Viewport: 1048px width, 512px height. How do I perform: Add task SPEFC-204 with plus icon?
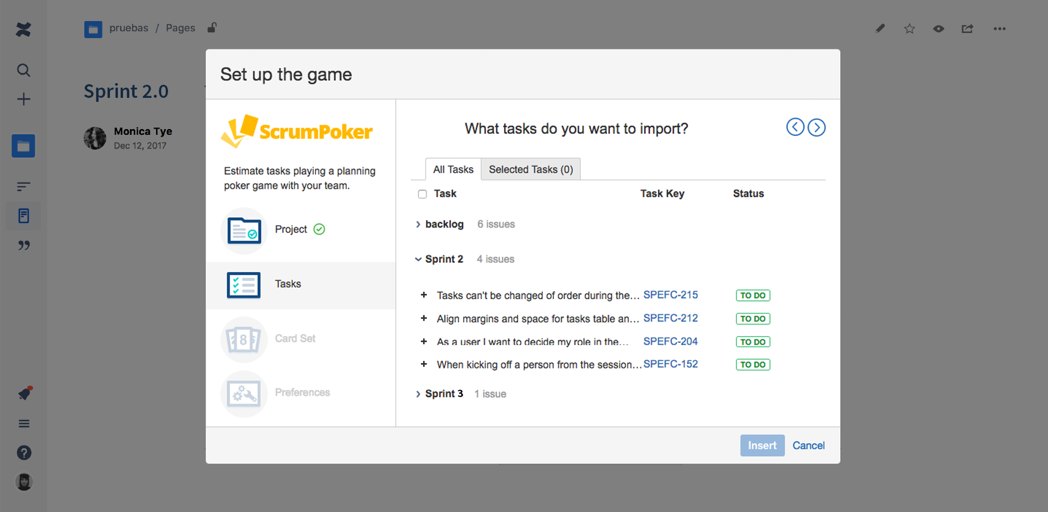(x=424, y=341)
